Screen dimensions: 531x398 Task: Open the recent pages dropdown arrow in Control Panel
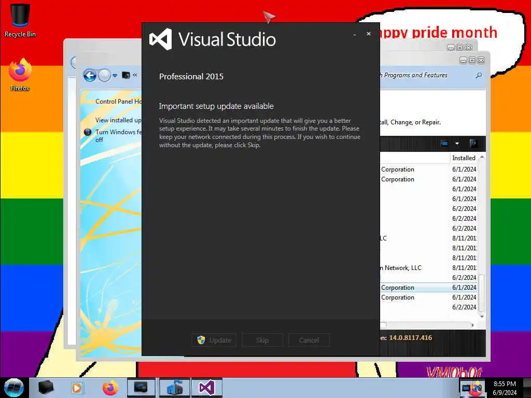point(115,76)
